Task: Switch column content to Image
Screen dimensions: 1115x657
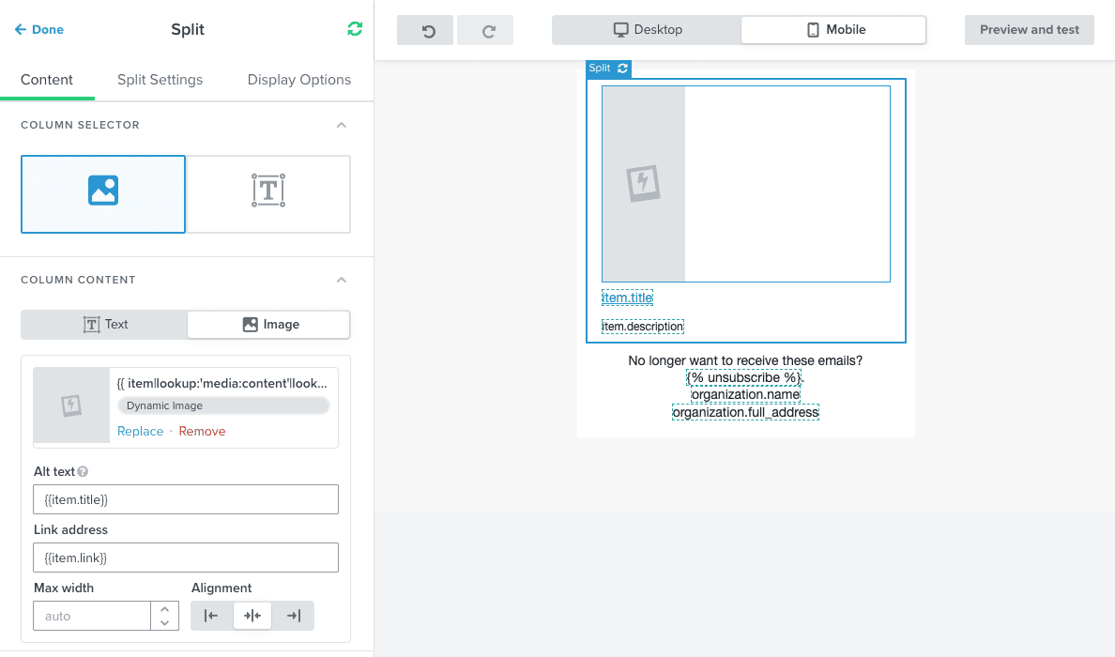Action: click(269, 325)
